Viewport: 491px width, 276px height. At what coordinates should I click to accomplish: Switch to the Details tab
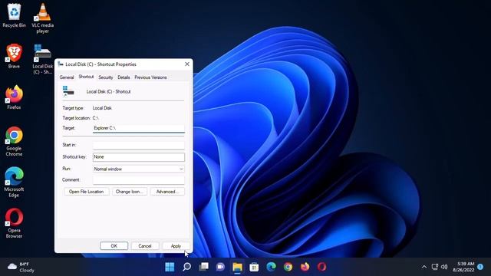coord(124,77)
